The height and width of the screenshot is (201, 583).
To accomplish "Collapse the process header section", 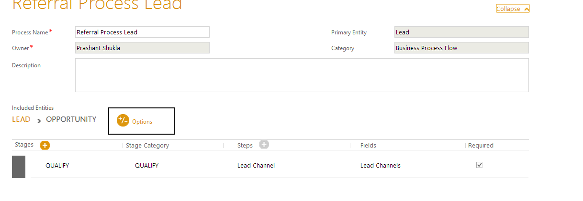I will 513,9.
